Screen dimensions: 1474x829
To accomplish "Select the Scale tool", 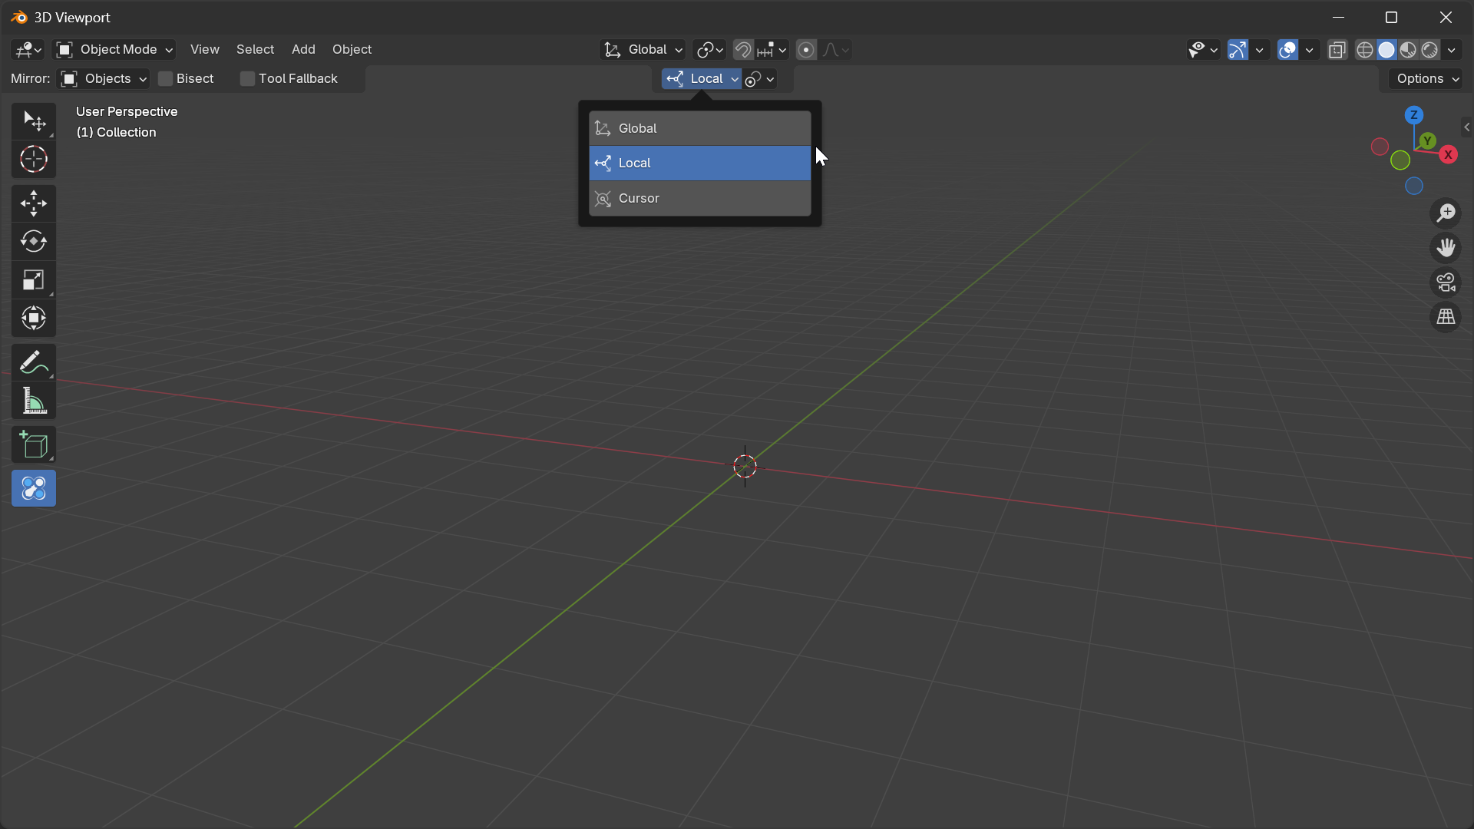I will pyautogui.click(x=33, y=280).
